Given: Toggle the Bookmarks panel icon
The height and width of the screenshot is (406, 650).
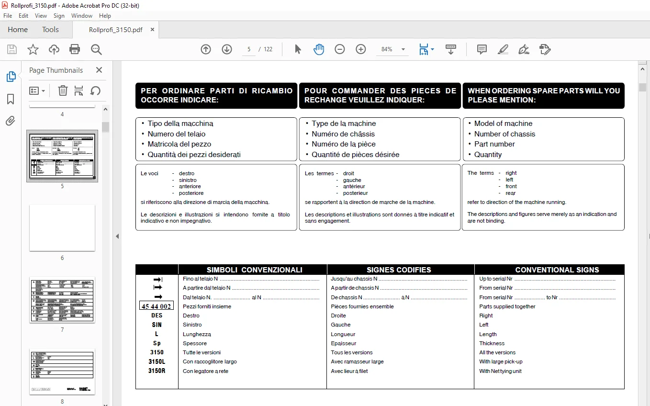Looking at the screenshot, I should pos(11,99).
